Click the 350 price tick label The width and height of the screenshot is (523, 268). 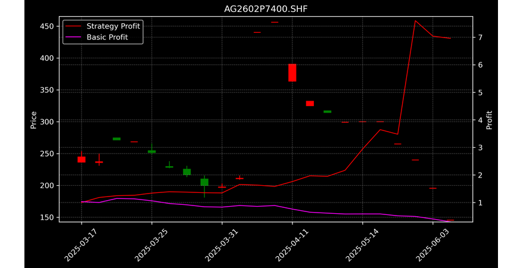tap(46, 90)
